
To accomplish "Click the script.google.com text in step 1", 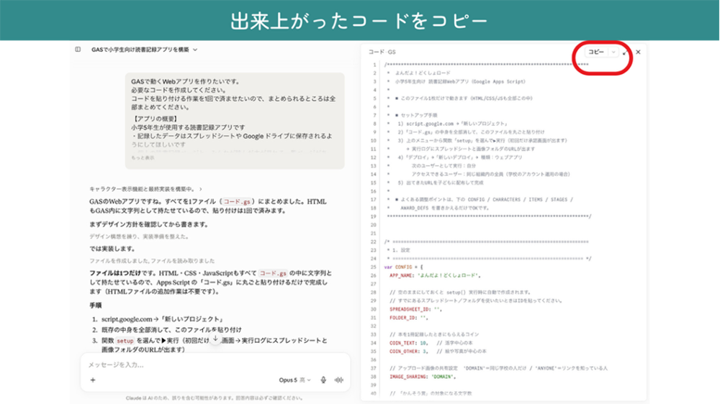I will pos(127,319).
